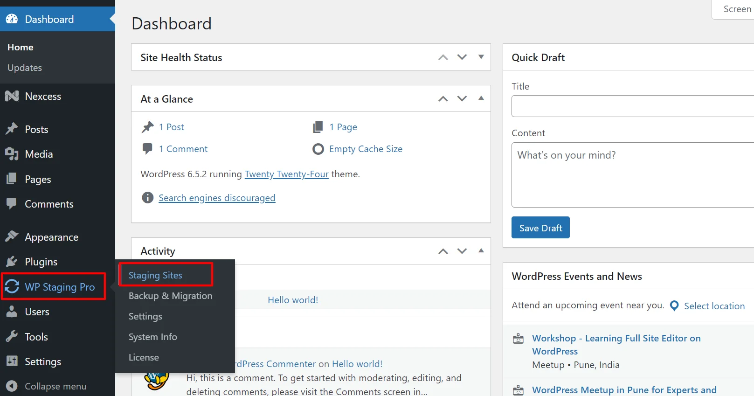Click the pin icon beside 1 Post
The height and width of the screenshot is (396, 754).
148,127
